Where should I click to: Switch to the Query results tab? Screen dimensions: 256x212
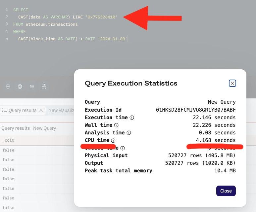click(x=23, y=110)
